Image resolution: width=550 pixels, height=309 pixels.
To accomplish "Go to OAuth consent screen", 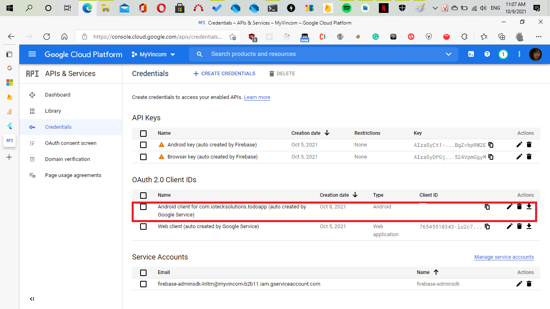I will (70, 143).
